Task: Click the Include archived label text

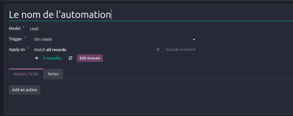Action: pyautogui.click(x=180, y=49)
